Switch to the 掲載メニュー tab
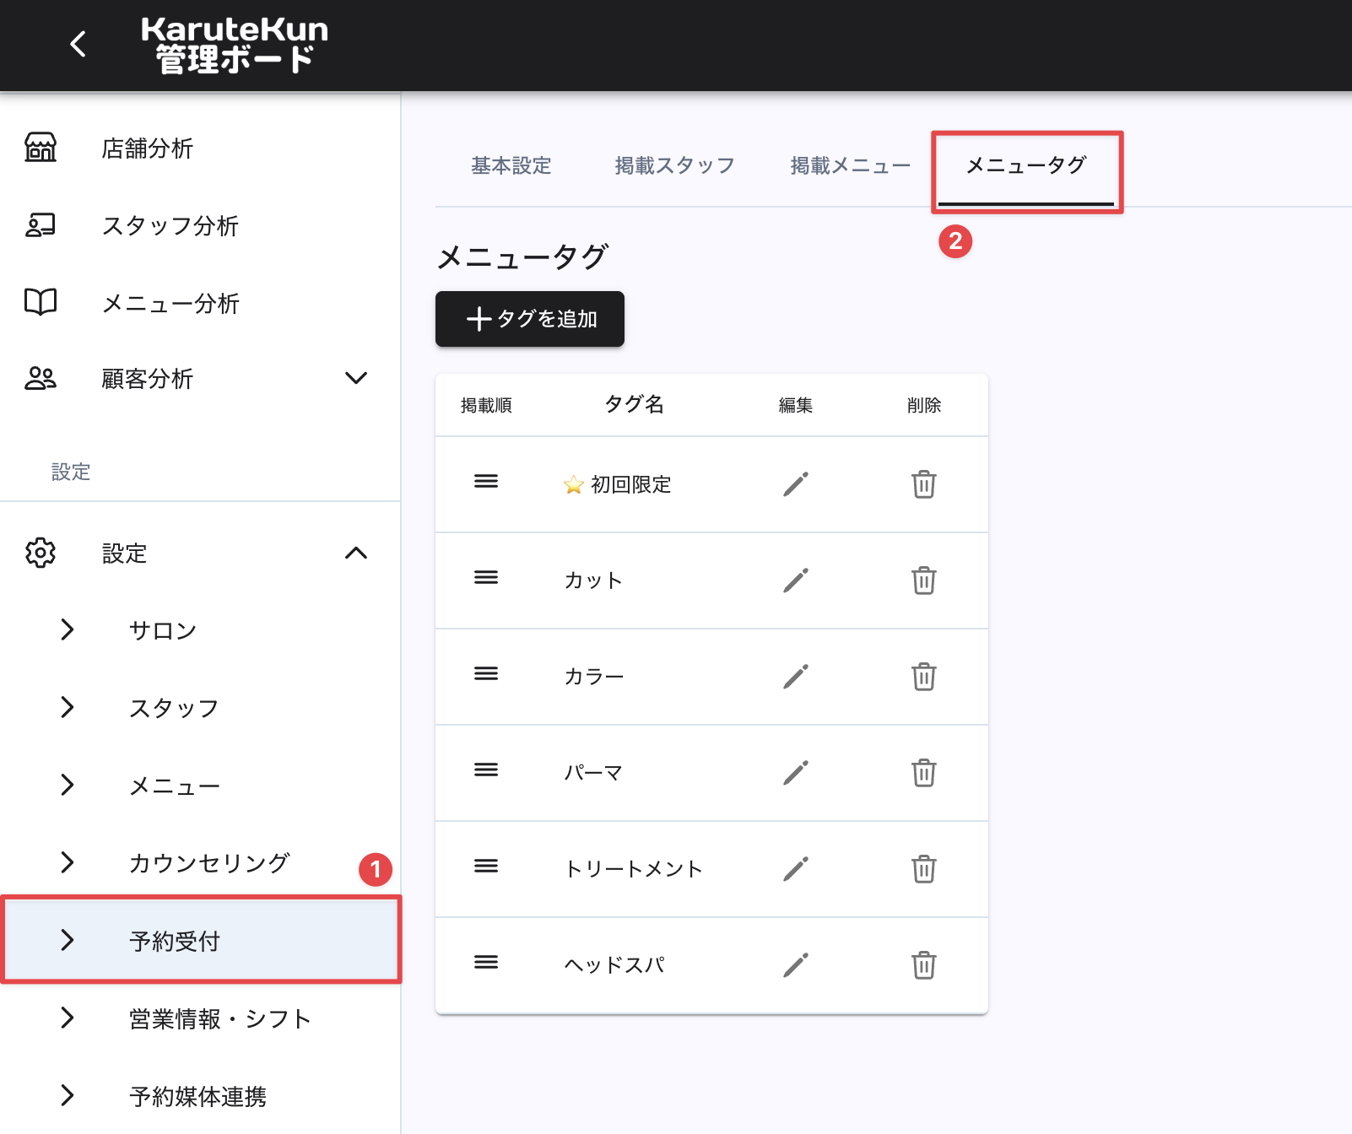1352x1134 pixels. tap(851, 165)
